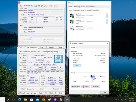Viewport: 136px width, 102px height.
Task: Click the B250M-HDV model field
Action: [39, 13]
